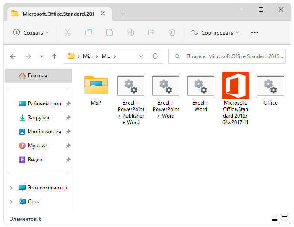The image size is (294, 227).
Task: Click the Delete trash icon
Action: tap(172, 32)
